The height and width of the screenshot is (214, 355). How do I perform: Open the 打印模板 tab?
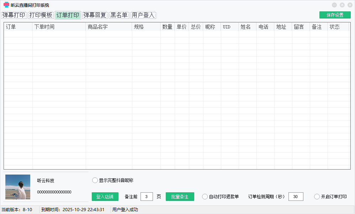click(x=41, y=15)
